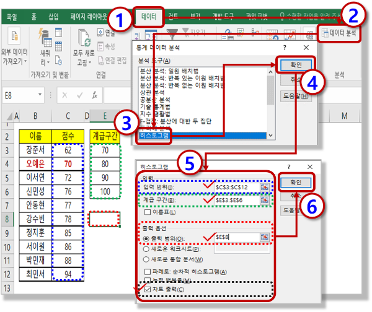The height and width of the screenshot is (312, 372).
Task: Click 확인 in the 히스토그램 dialog
Action: (x=296, y=183)
